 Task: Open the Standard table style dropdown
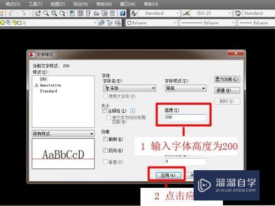coord(259,13)
